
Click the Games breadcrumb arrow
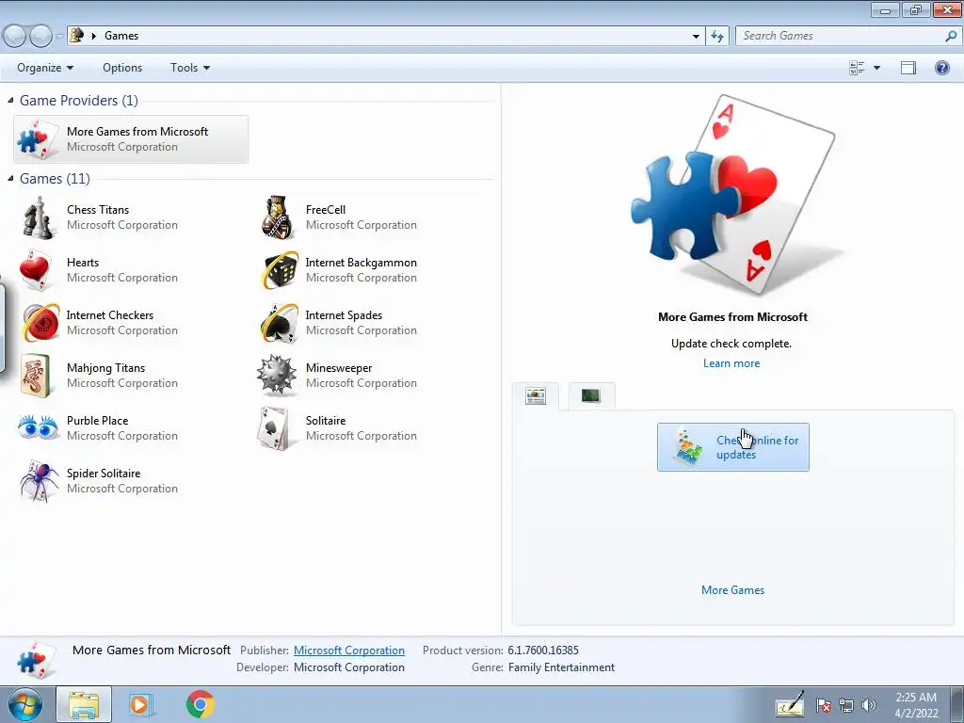94,36
